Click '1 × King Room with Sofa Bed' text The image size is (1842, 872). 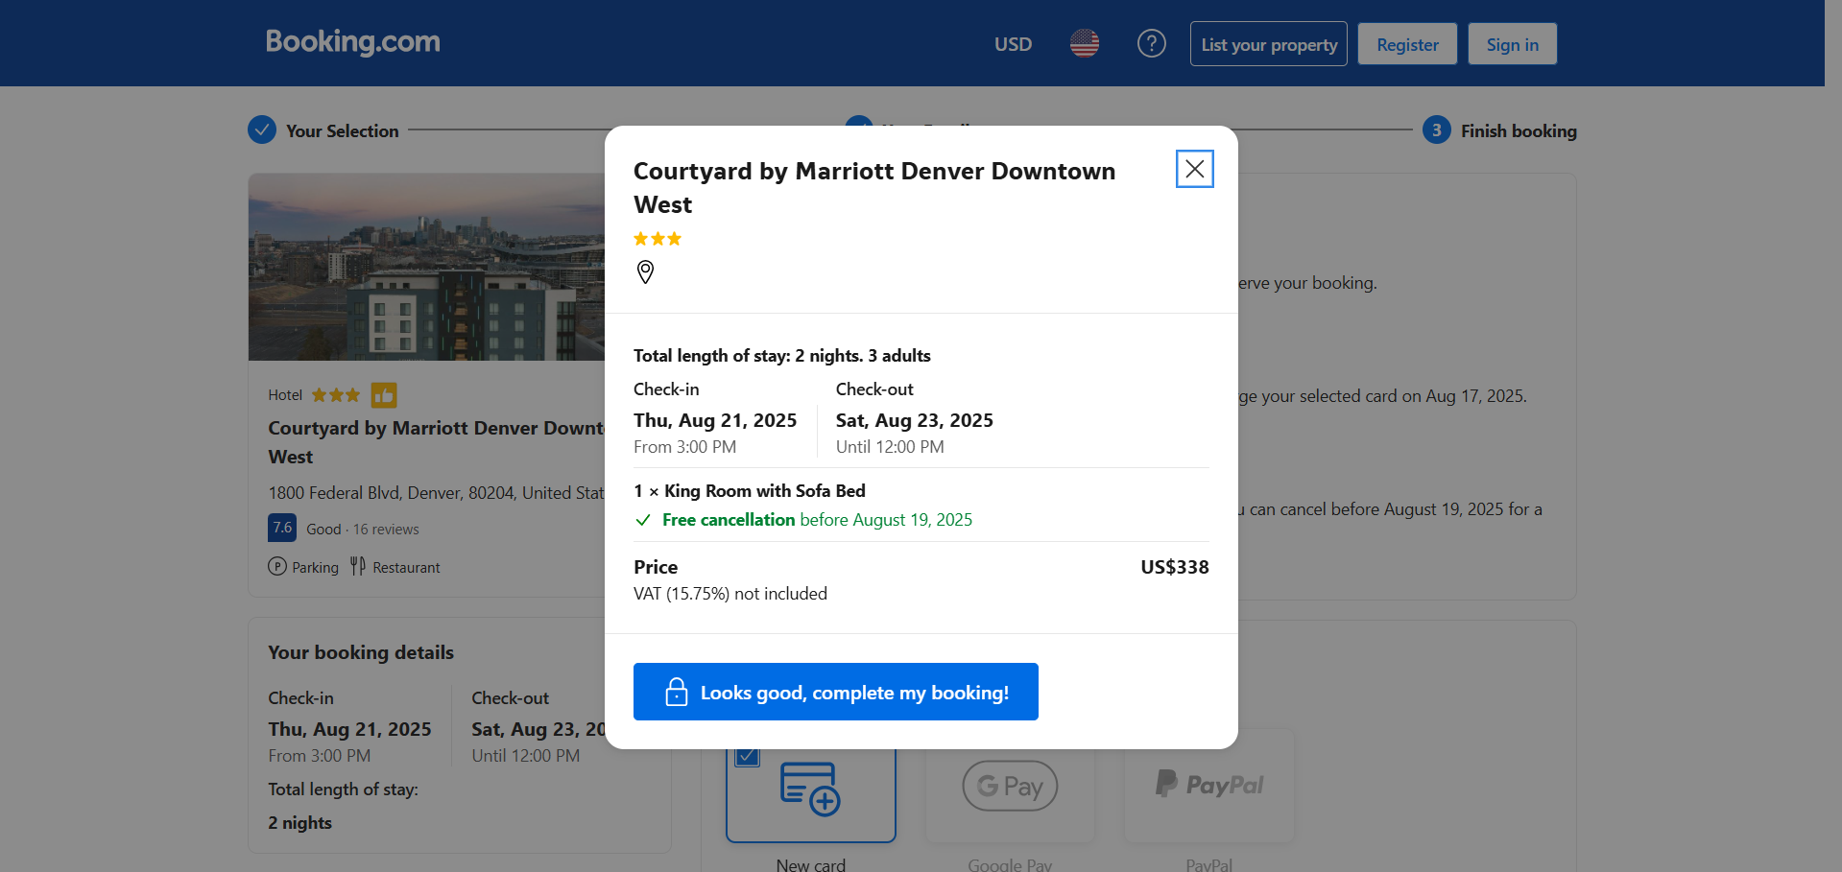pos(750,491)
